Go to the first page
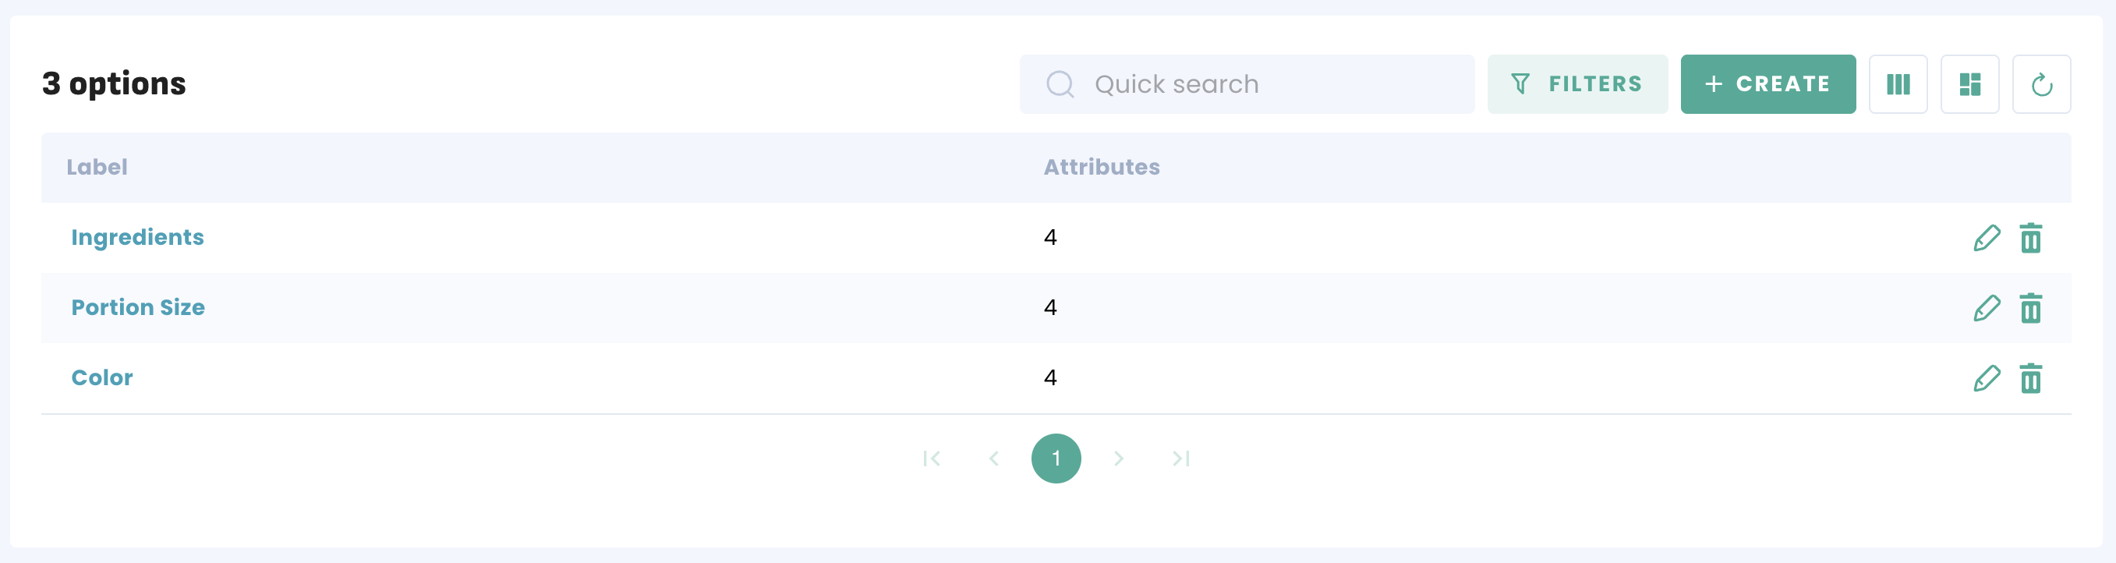 point(931,459)
